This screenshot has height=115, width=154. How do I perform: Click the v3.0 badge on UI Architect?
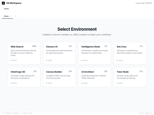tap(106, 71)
